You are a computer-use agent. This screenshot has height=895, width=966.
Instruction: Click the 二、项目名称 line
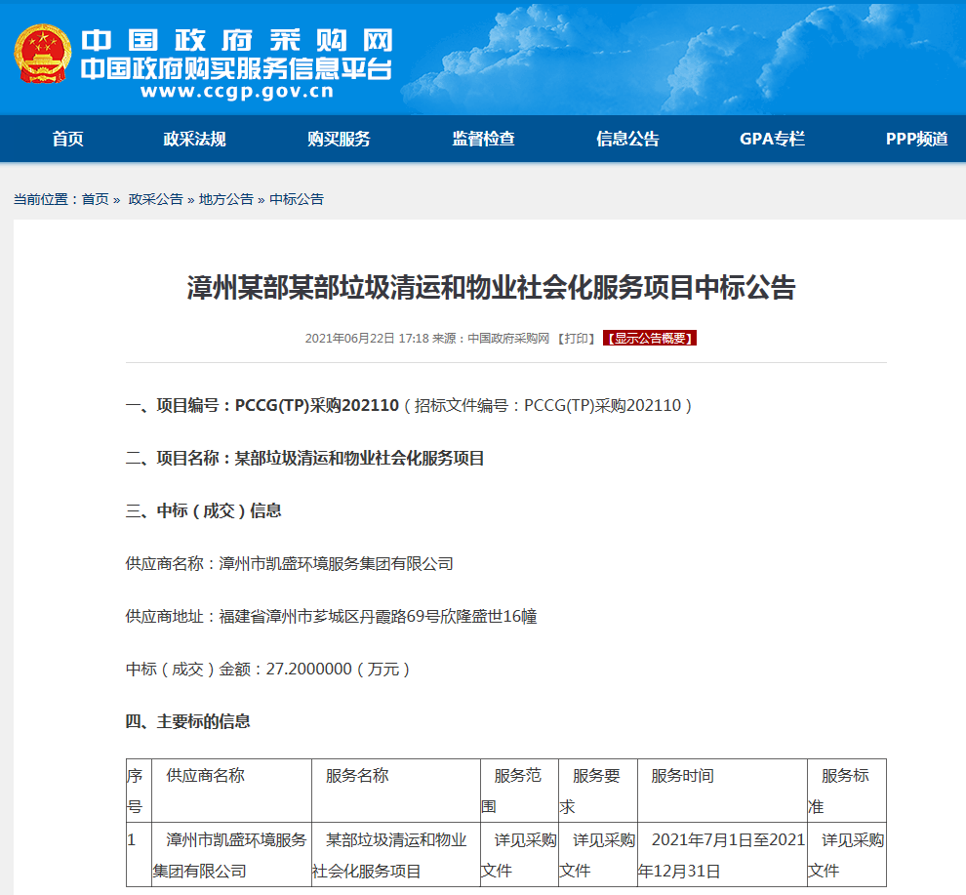pos(304,458)
